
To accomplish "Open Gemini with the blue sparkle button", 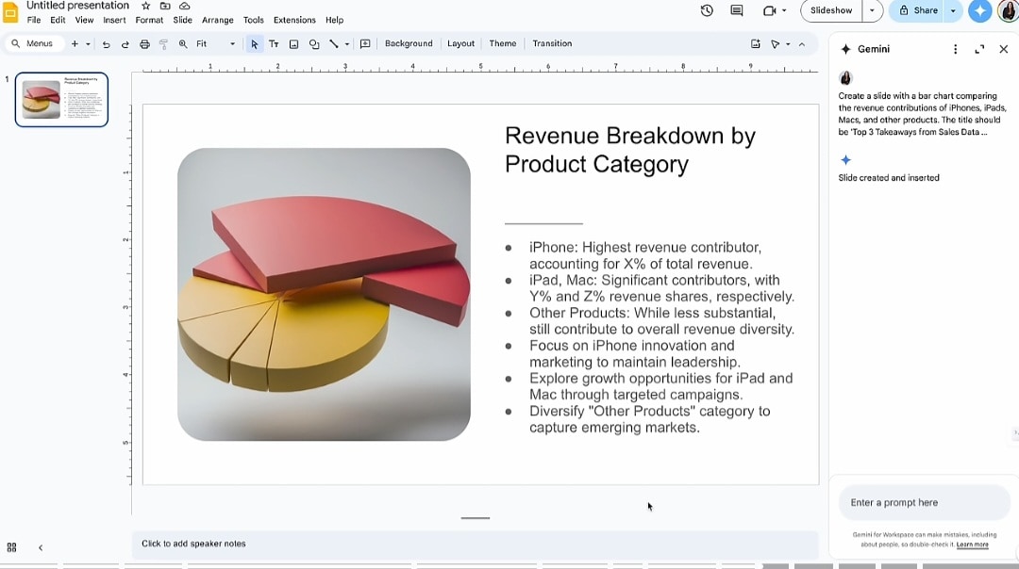I will pos(979,10).
